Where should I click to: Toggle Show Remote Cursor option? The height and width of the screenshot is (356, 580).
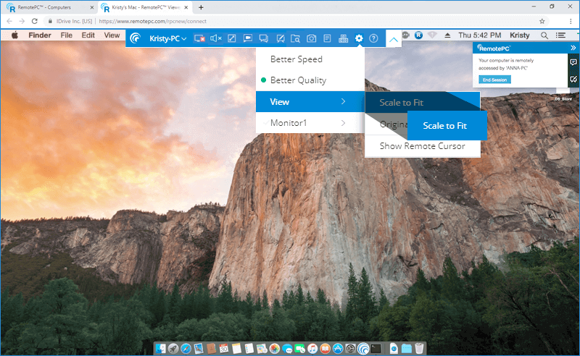(x=423, y=146)
